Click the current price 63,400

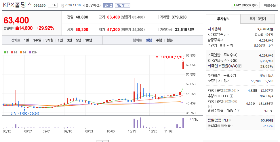[x=16, y=20]
